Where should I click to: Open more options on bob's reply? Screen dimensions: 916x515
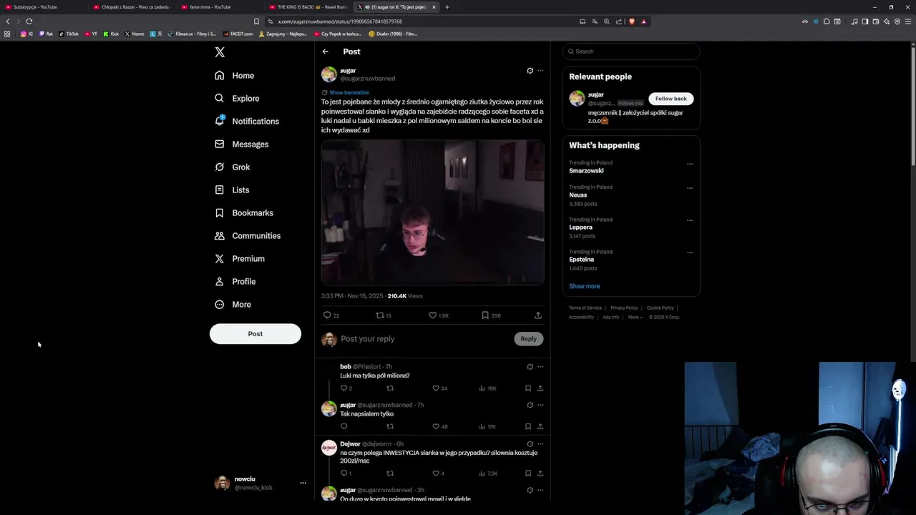pos(540,367)
